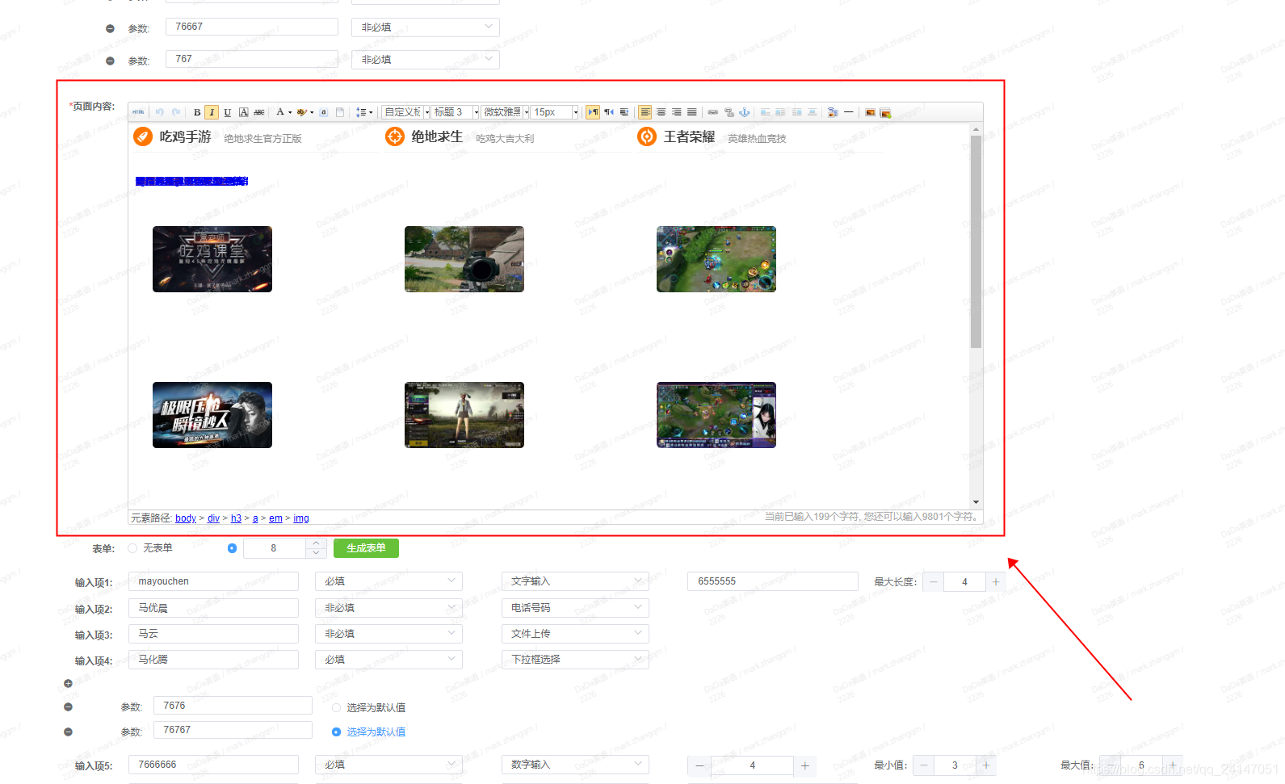
Task: Increase the 最大长度 value with plus
Action: tap(996, 581)
